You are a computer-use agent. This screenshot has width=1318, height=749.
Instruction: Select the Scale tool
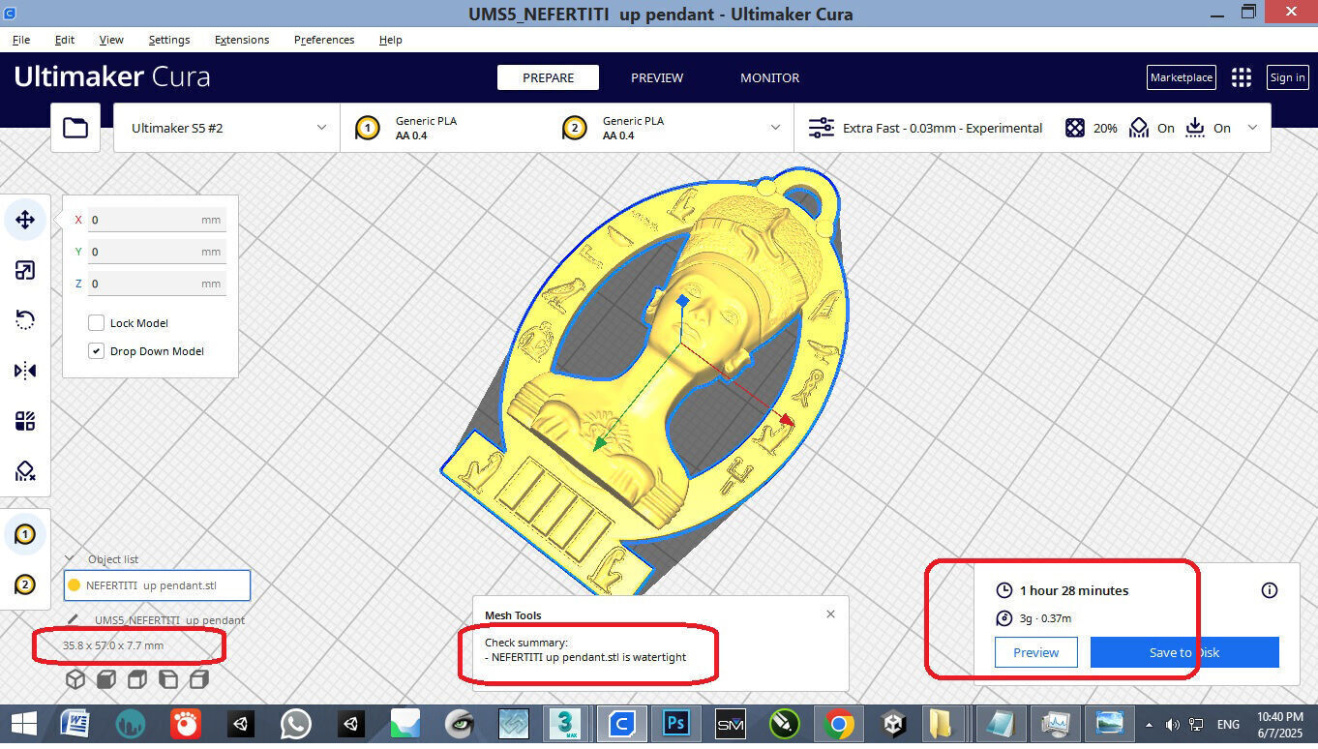[25, 270]
